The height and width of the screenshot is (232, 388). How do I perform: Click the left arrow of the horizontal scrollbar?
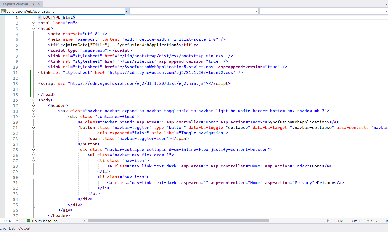pos(85,221)
